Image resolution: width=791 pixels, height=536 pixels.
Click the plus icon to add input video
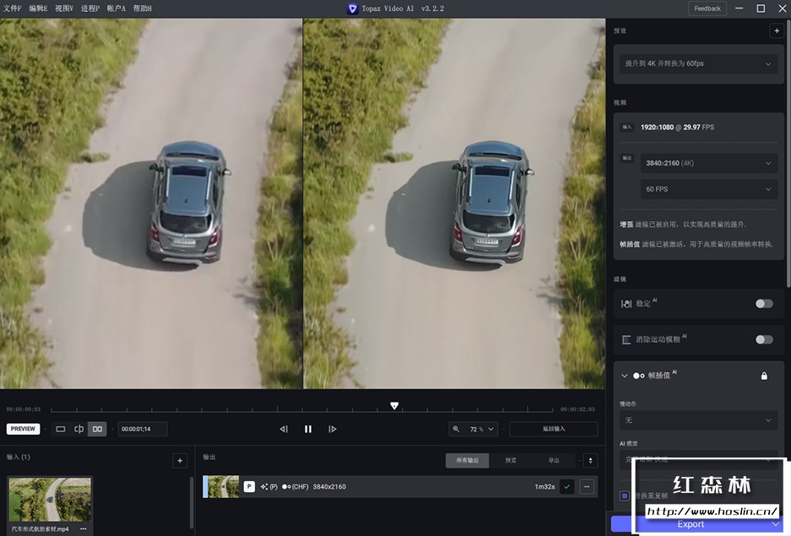[x=179, y=461]
